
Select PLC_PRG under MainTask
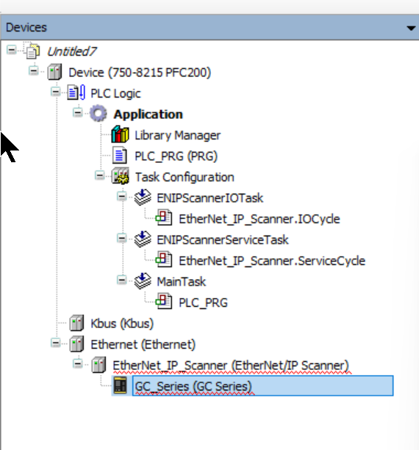[203, 302]
